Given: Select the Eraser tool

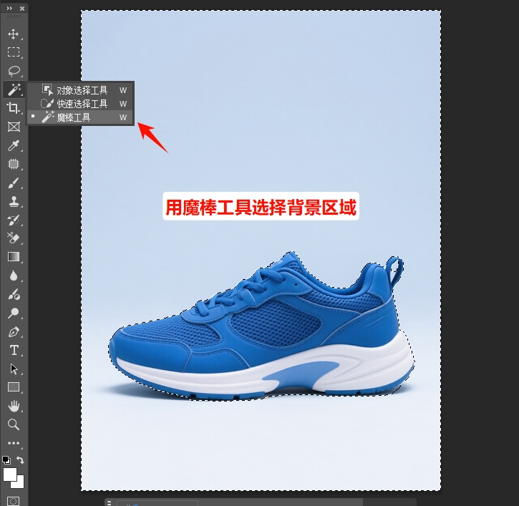Looking at the screenshot, I should [x=14, y=238].
